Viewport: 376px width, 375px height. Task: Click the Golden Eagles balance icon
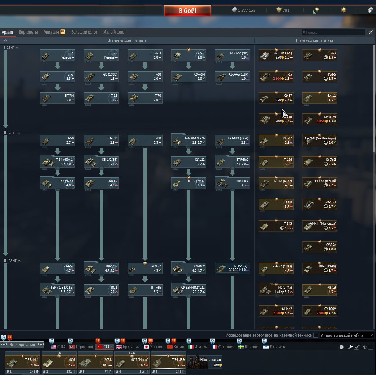point(279,10)
